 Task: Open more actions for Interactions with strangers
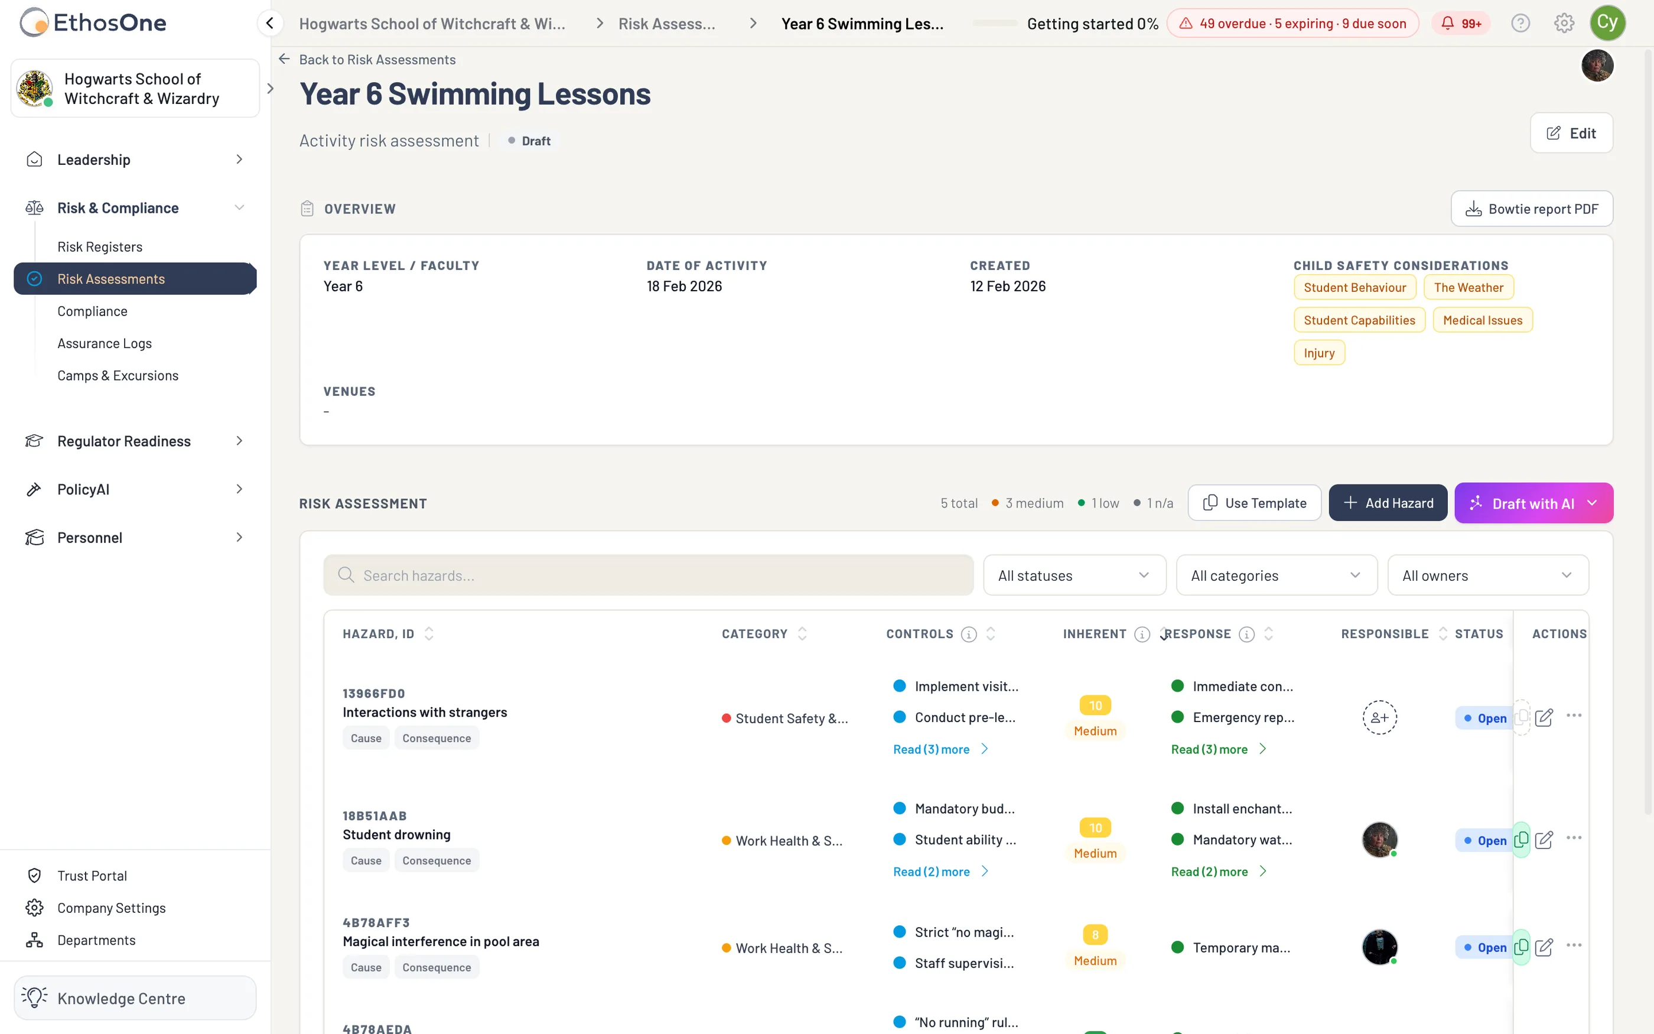pyautogui.click(x=1574, y=716)
